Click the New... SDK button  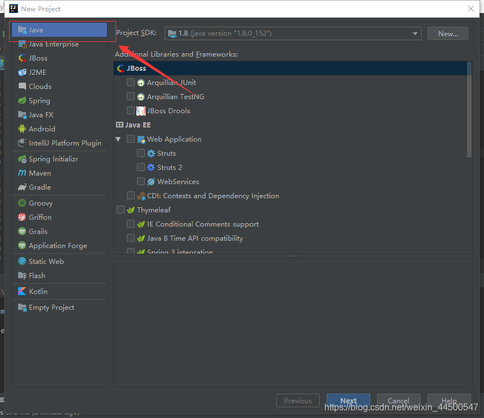point(448,33)
